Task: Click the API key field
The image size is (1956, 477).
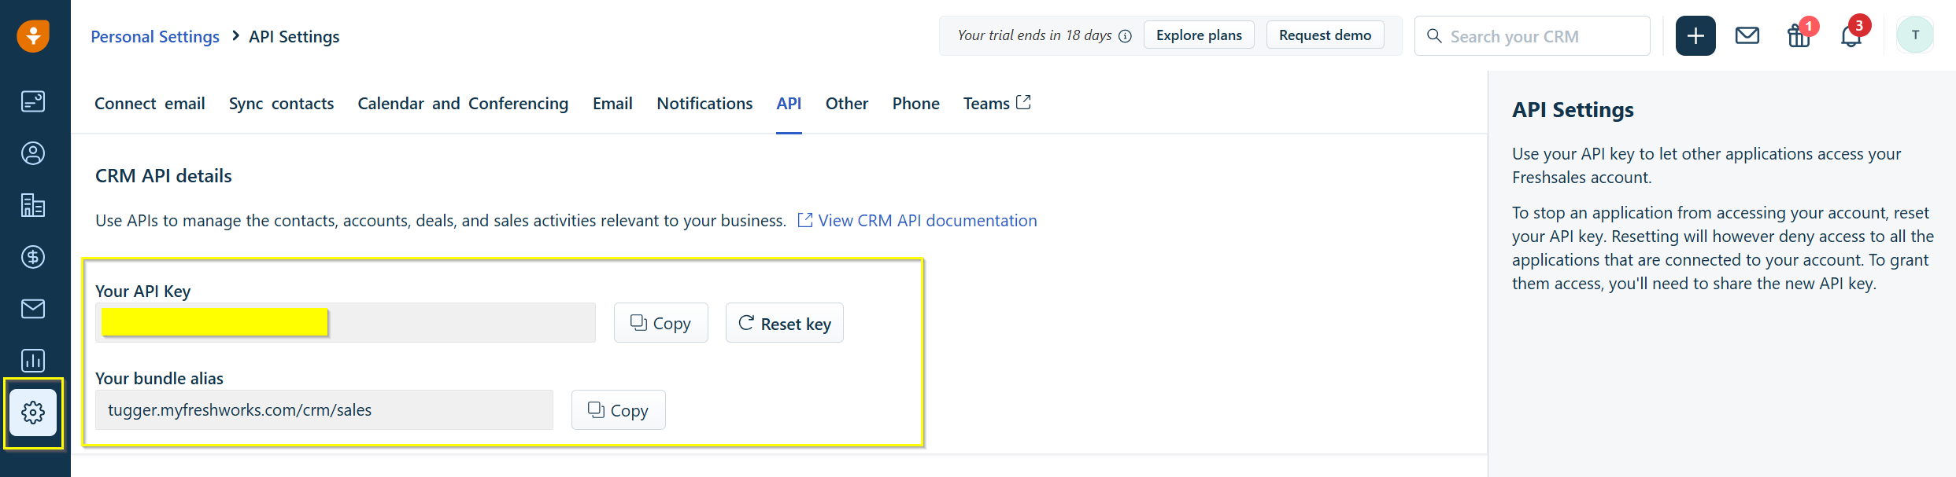Action: 346,323
